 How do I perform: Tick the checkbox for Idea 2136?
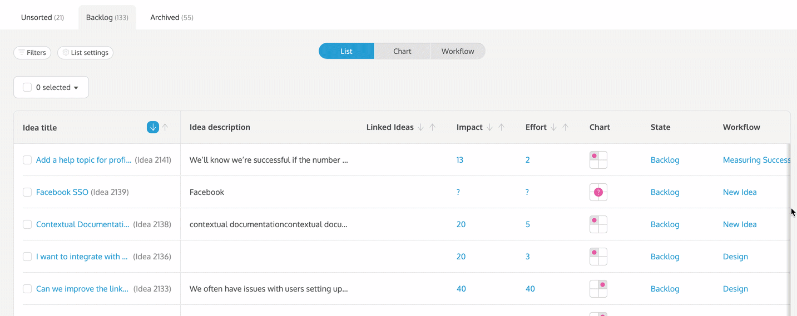click(x=27, y=257)
